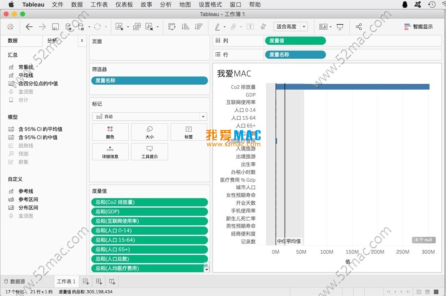This screenshot has width=446, height=296.
Task: Click the show/hide cards icon
Action: (x=323, y=27)
